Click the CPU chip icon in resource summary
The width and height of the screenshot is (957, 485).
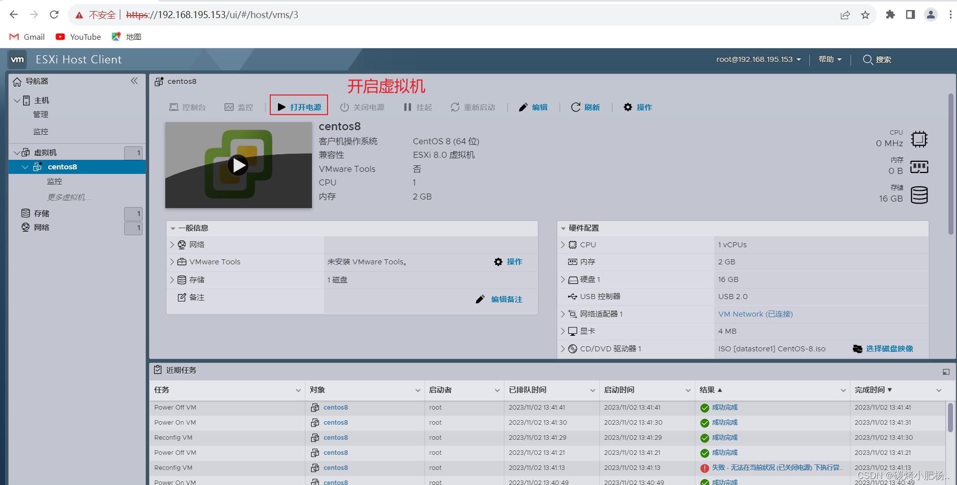pos(919,139)
